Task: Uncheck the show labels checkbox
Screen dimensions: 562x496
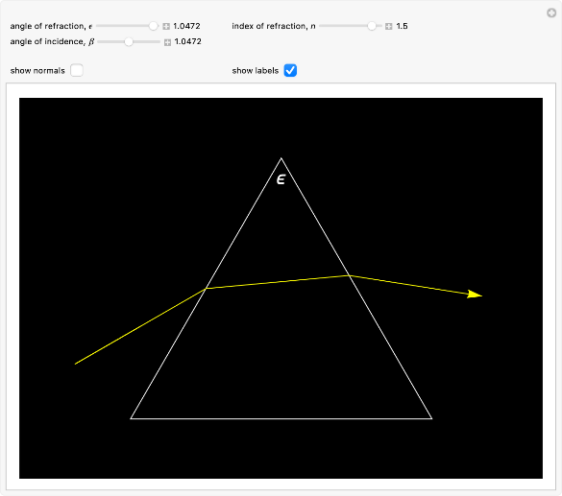Action: [290, 70]
